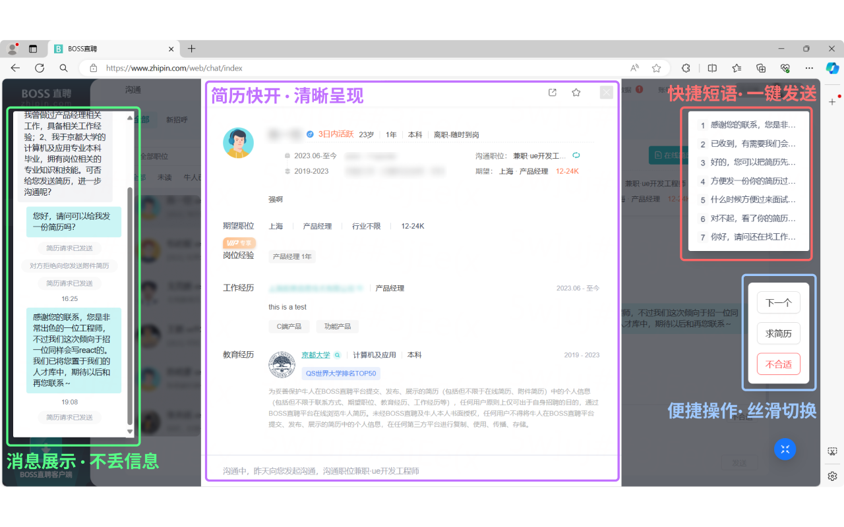Request resume with the 求简历 button

[778, 333]
